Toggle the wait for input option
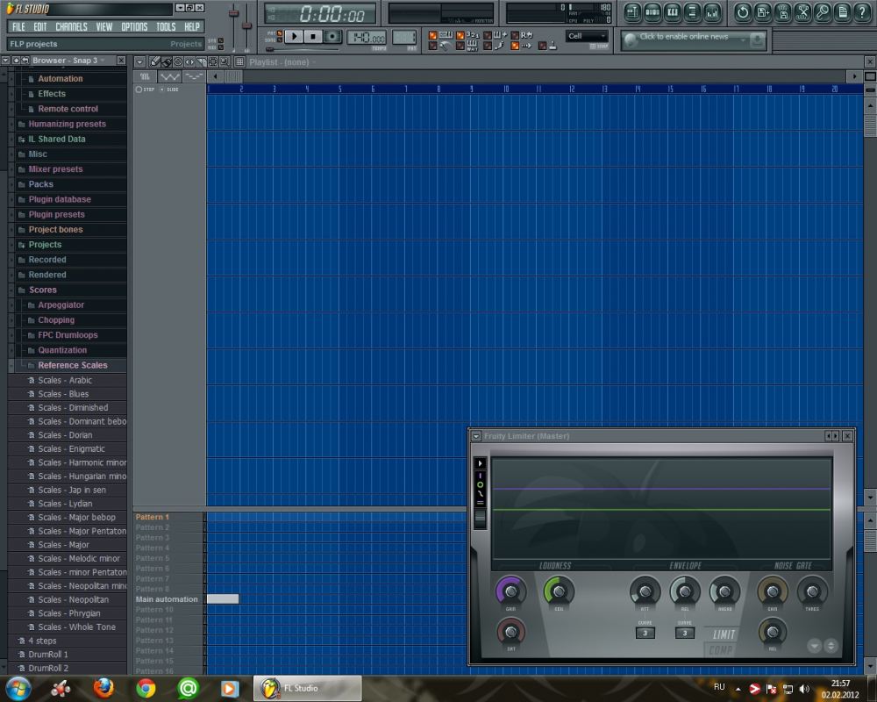Image resolution: width=877 pixels, height=702 pixels. (x=460, y=46)
